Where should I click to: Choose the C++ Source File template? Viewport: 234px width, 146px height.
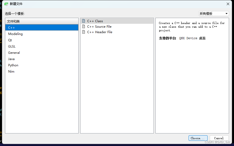click(117, 27)
